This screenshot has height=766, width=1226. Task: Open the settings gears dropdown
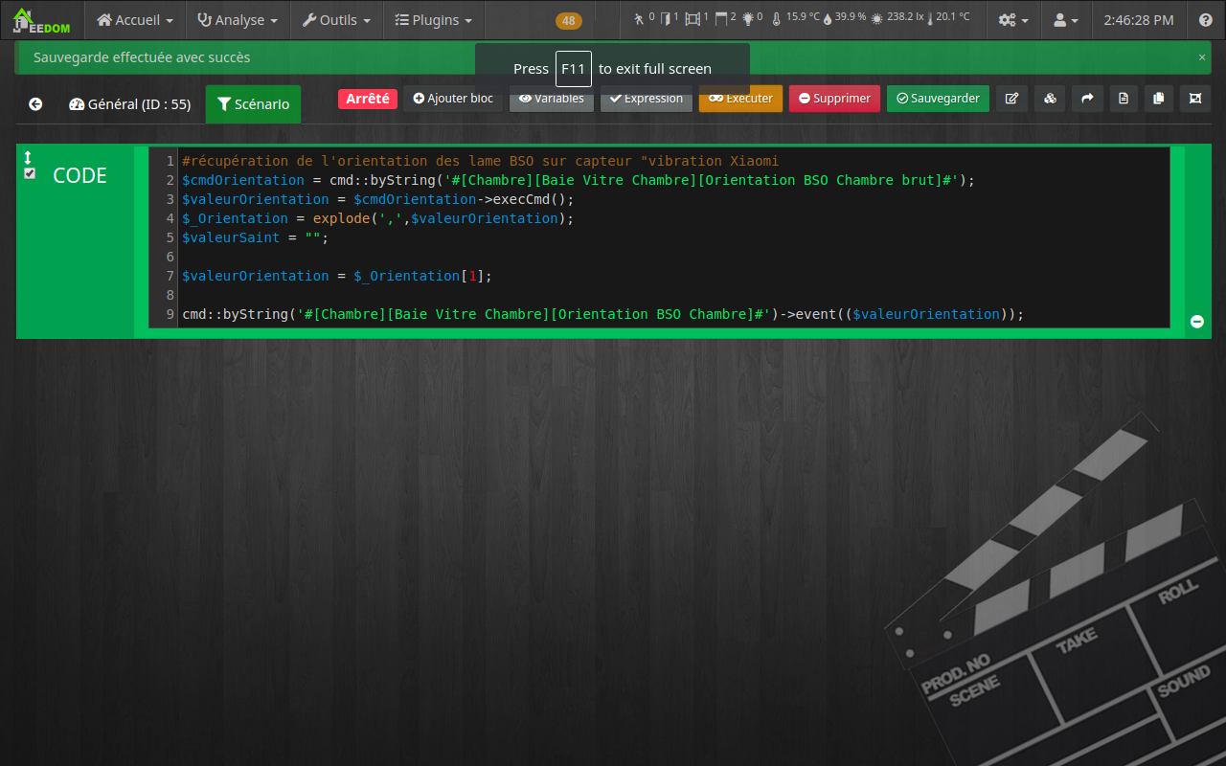1013,20
